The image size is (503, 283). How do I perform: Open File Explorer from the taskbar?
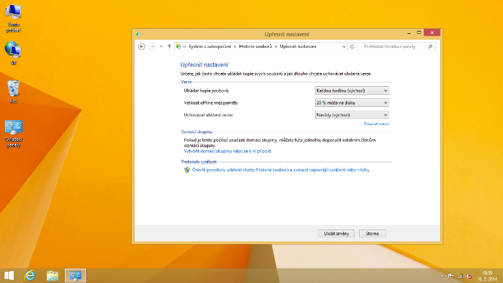point(53,275)
